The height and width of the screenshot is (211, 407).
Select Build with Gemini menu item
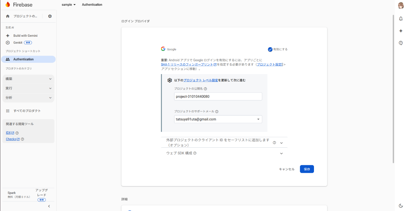[x=25, y=36]
